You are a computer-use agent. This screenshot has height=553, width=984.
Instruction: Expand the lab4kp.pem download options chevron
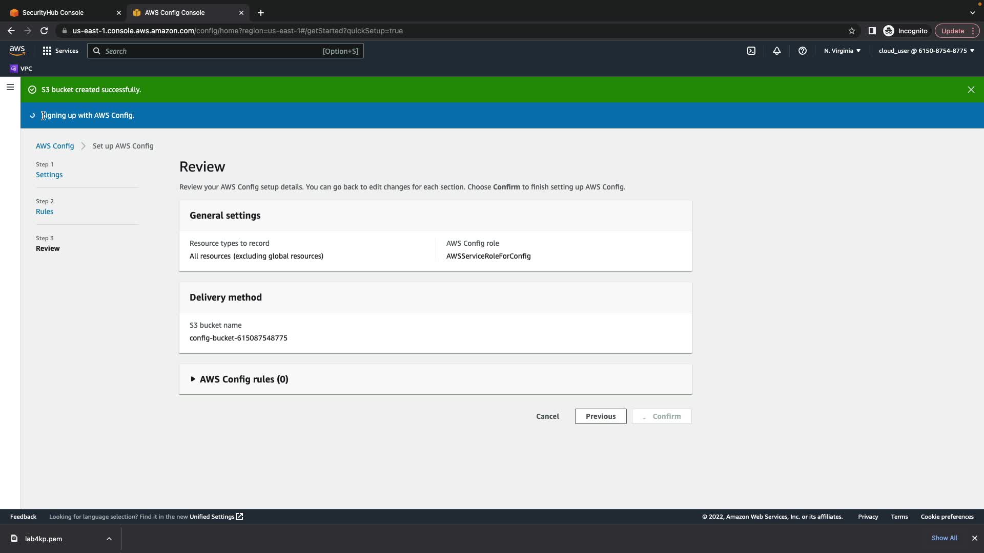[109, 539]
